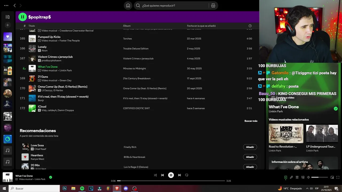This screenshot has height=192, width=342.
Task: Open 'Información sobre el artista' card
Action: [x=303, y=163]
